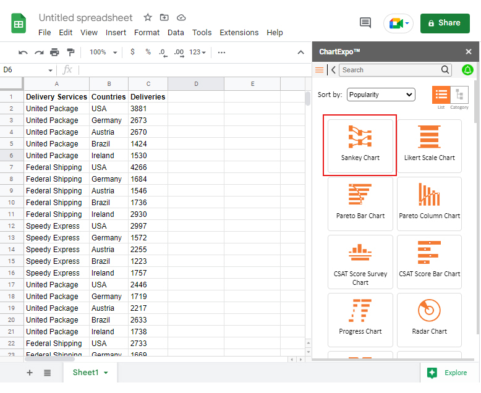Go back in ChartExpo panel
This screenshot has height=393, width=481.
point(333,70)
